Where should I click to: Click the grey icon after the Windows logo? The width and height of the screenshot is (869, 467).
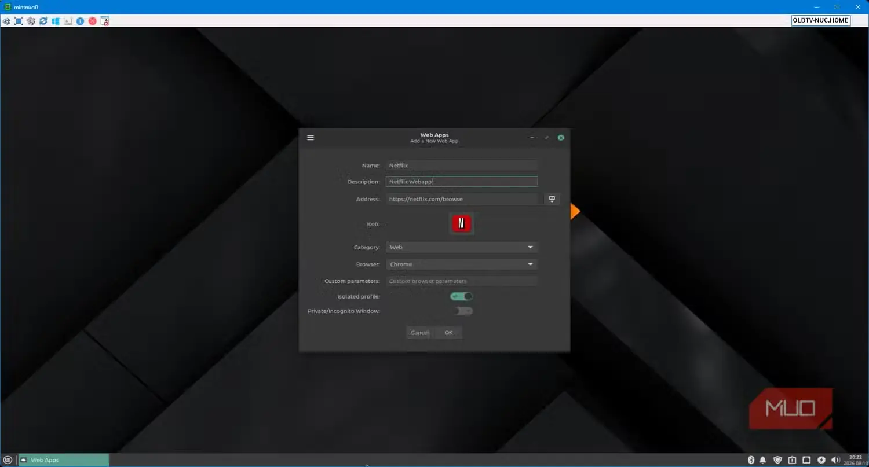(x=68, y=21)
